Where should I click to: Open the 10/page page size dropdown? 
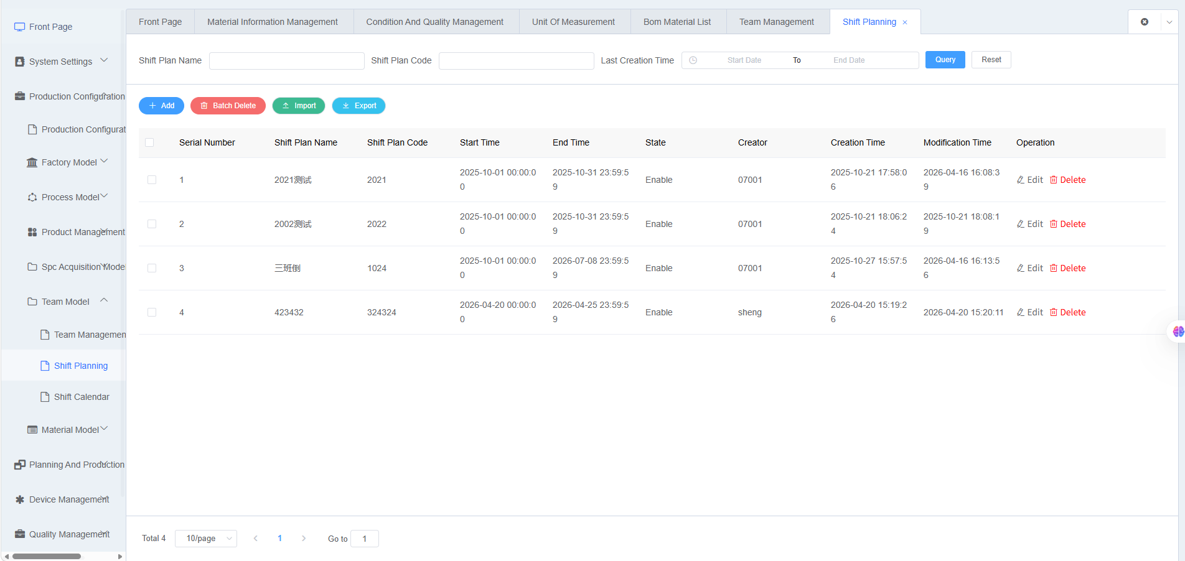(x=206, y=539)
